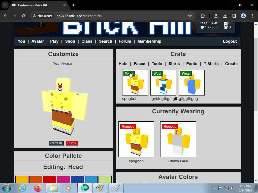Purge the avatar with the red button
258x193 pixels.
(x=72, y=143)
